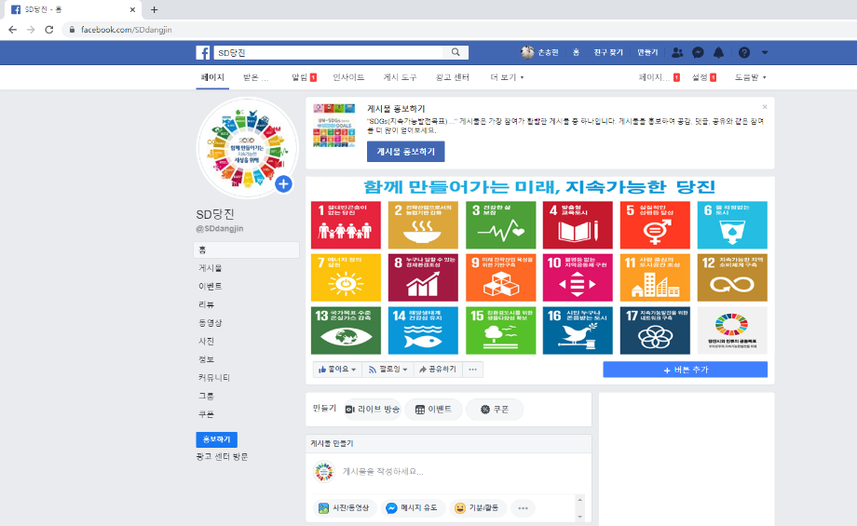The image size is (857, 526).
Task: Click the + 버튼 추가 button
Action: 685,370
